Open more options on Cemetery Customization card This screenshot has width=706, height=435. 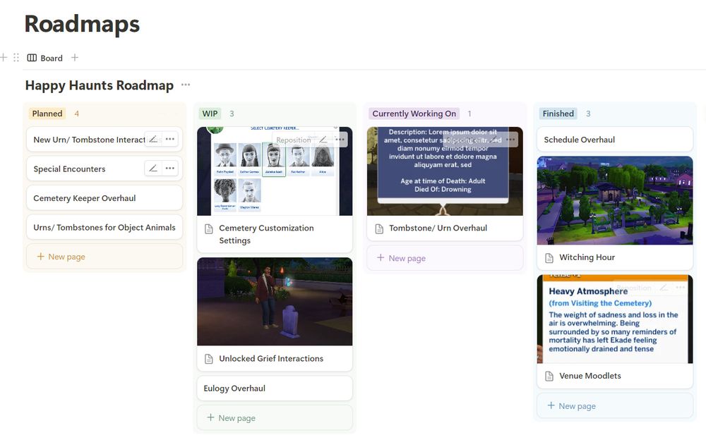coord(340,140)
